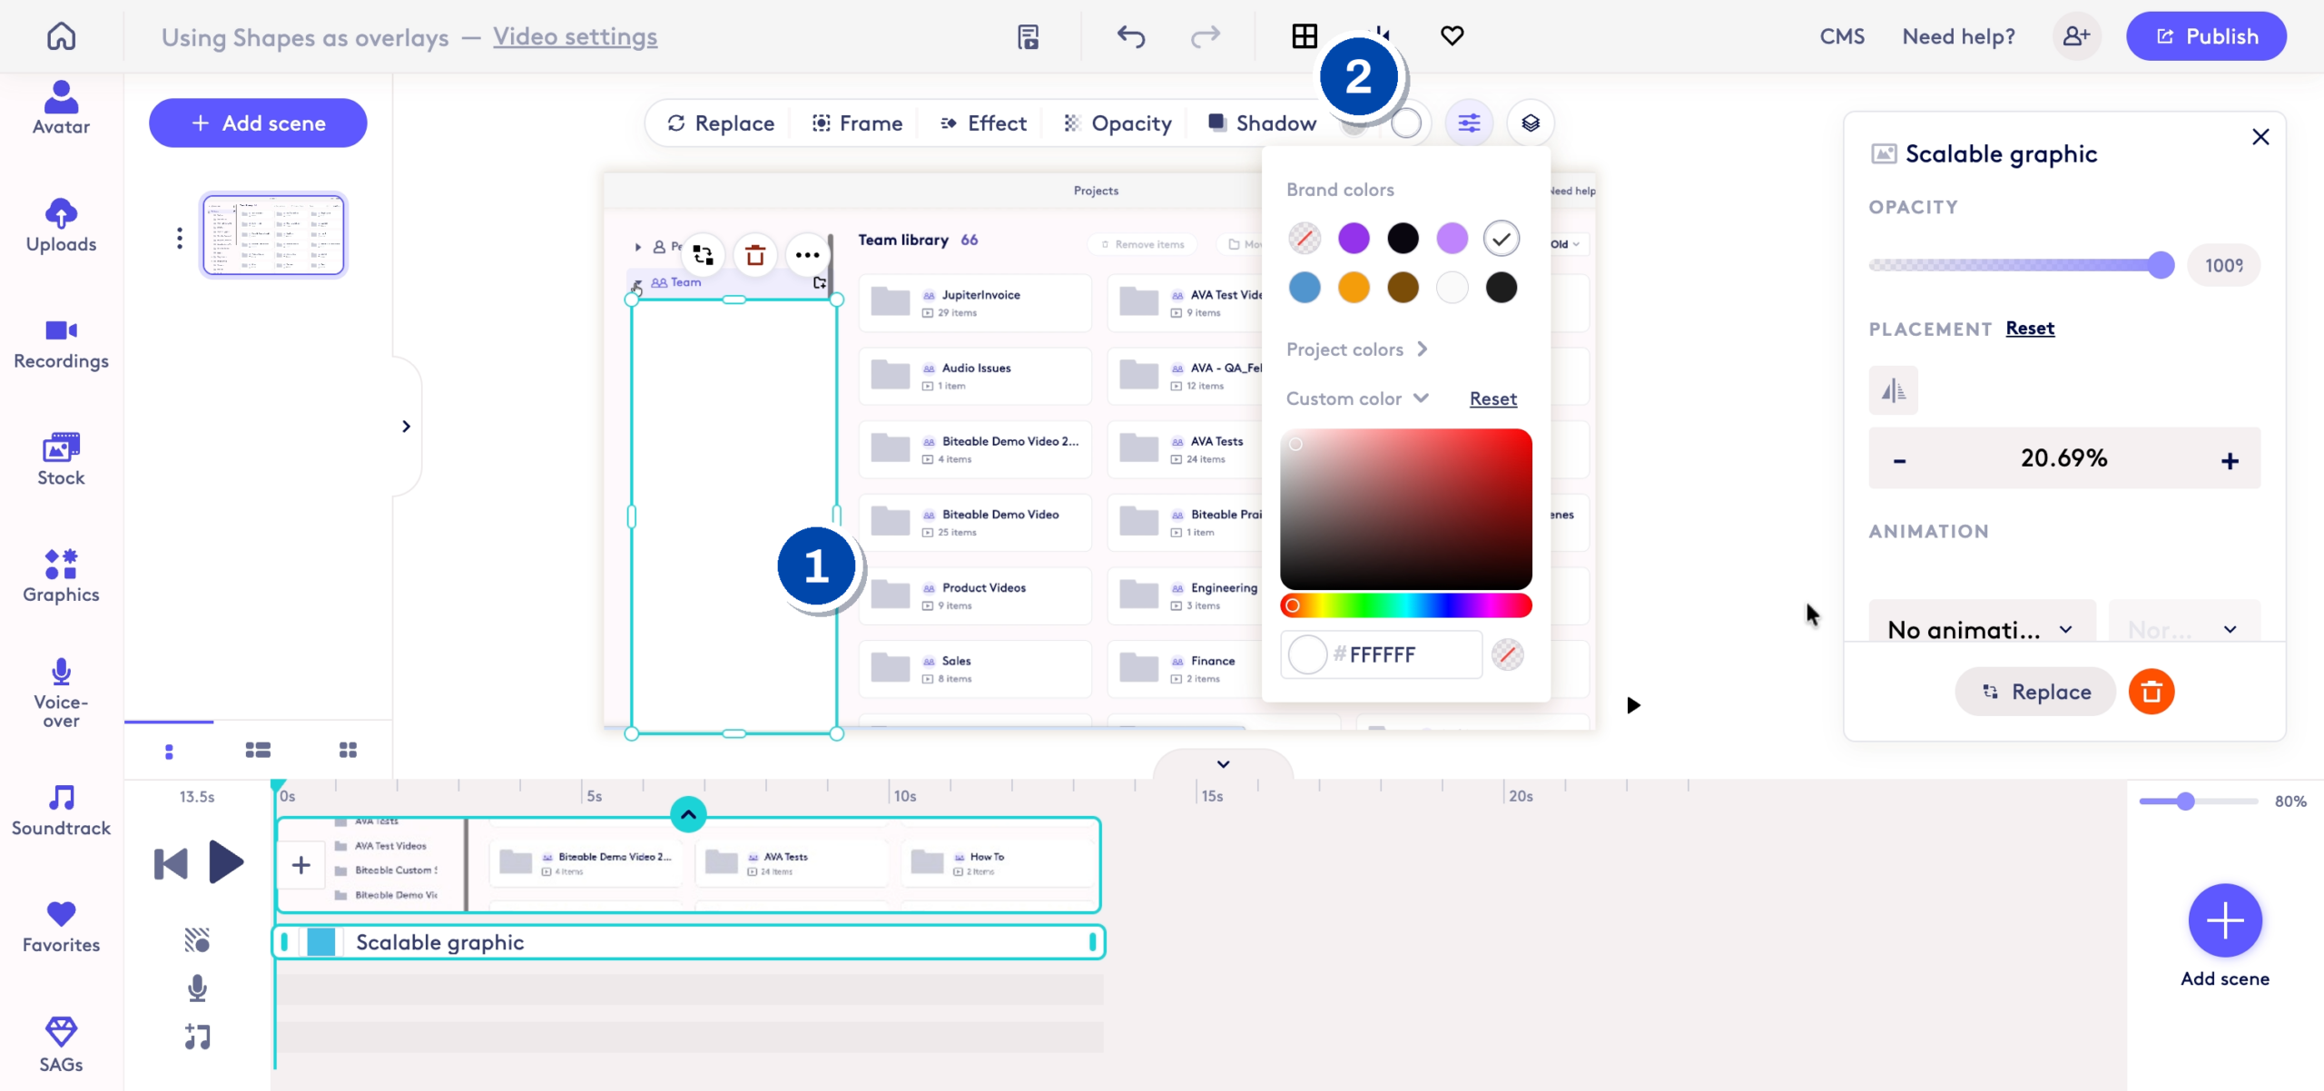Expand the collapsed side panel arrow
Screen dimensions: 2324x1091
406,427
